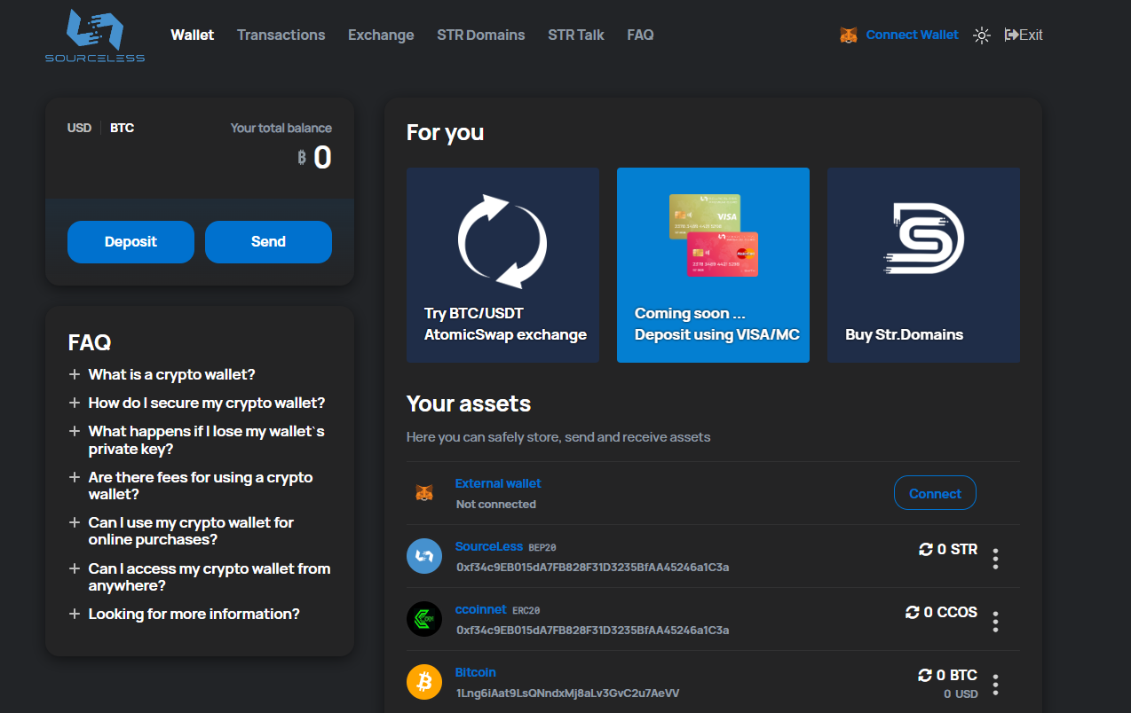
Task: Click the ccoinnet token icon
Action: 424,619
